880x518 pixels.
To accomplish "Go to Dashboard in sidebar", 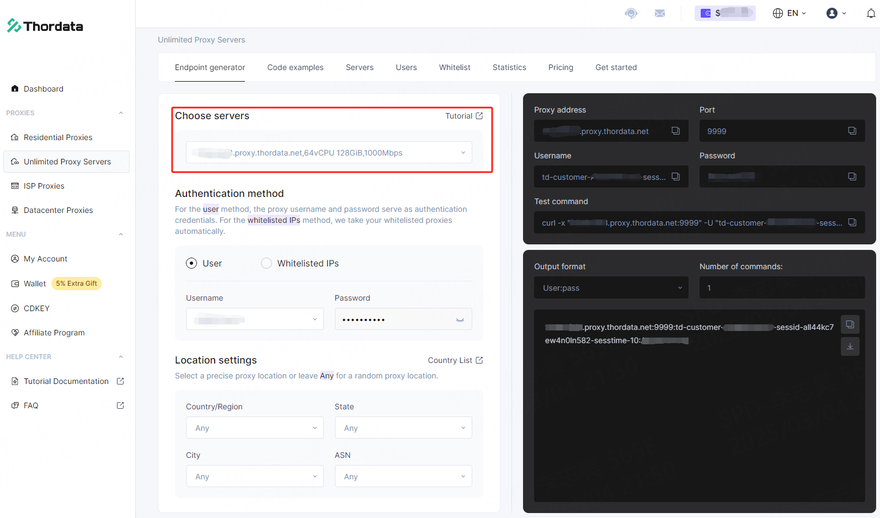I will (x=44, y=88).
